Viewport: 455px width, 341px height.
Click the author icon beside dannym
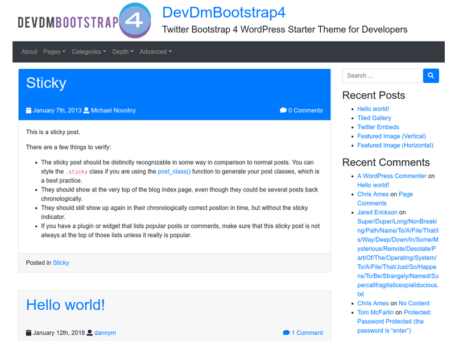click(90, 332)
